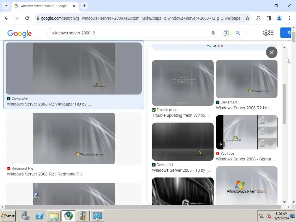Share the previewed image
Screen dimensions: 296x222
tap(215, 45)
